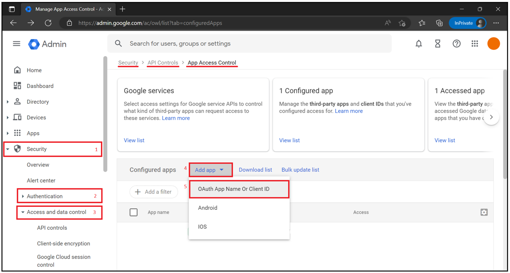The height and width of the screenshot is (273, 510).
Task: Open the Google apps grid
Action: (475, 44)
